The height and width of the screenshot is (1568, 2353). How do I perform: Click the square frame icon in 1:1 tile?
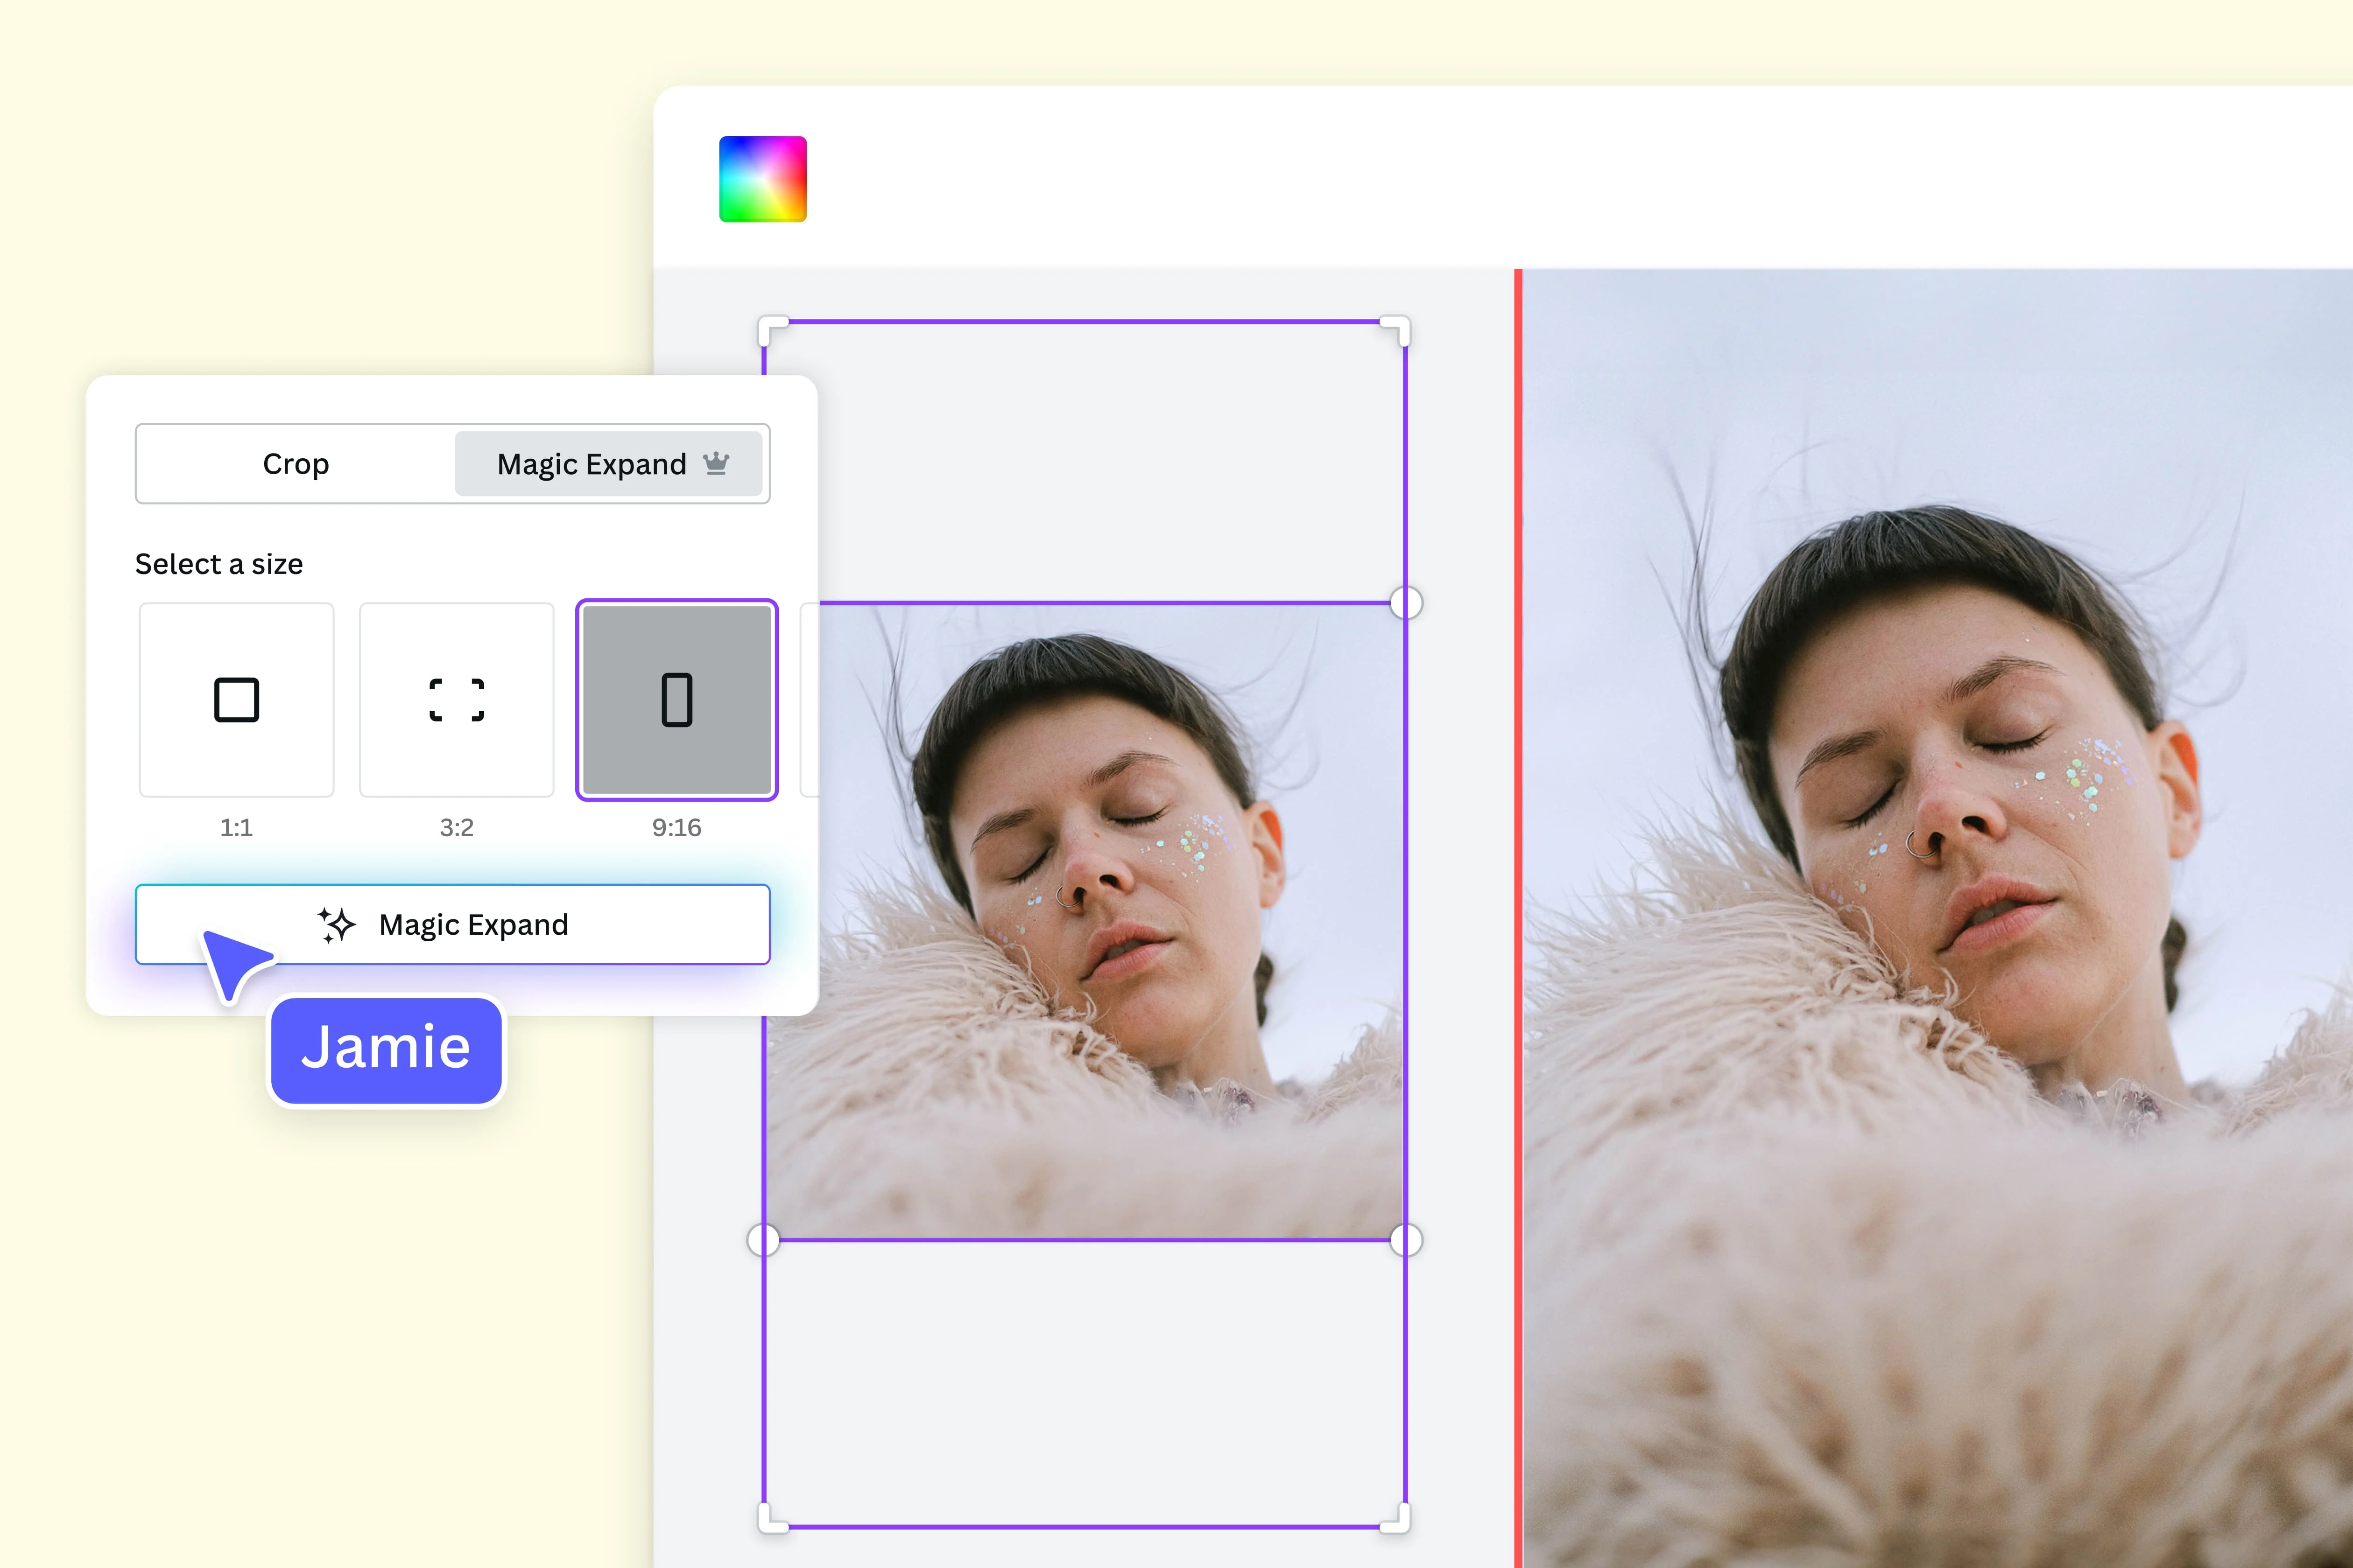(236, 700)
